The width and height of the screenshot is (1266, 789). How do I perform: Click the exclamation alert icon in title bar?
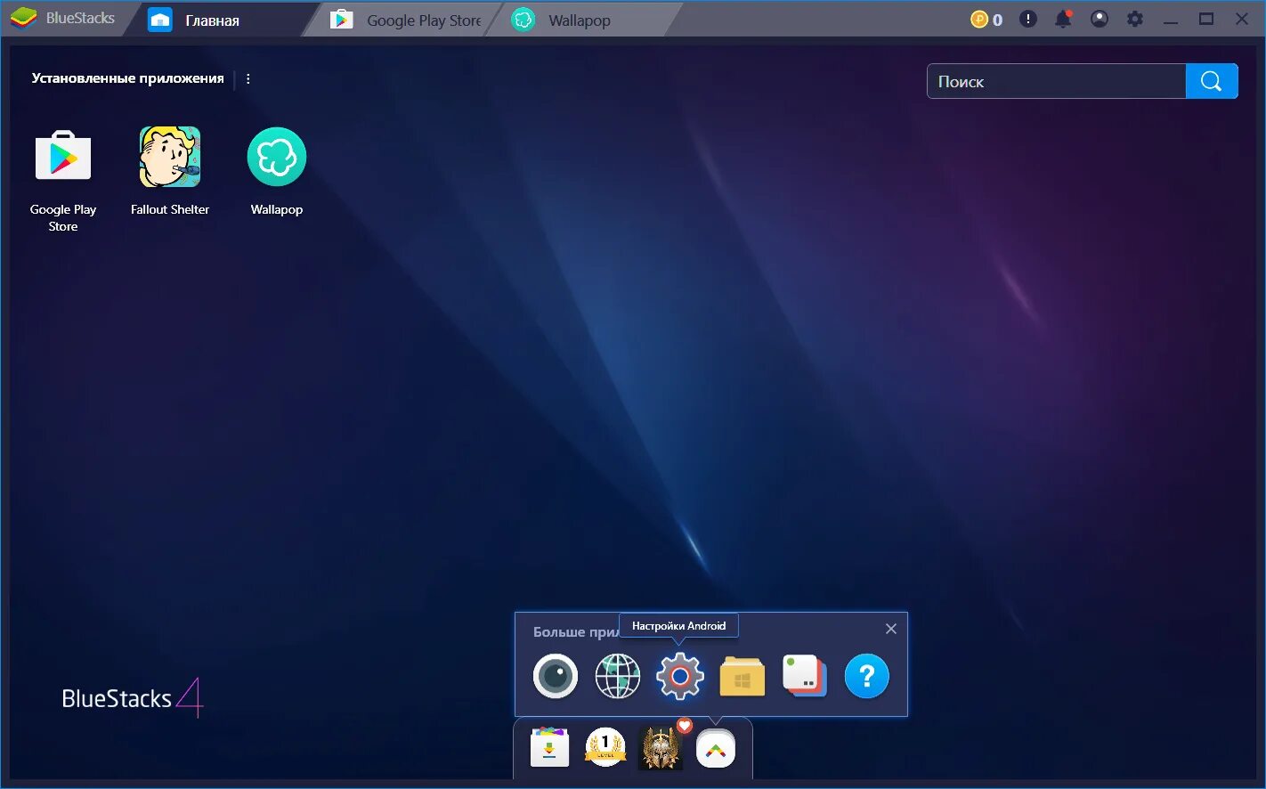pos(1028,19)
